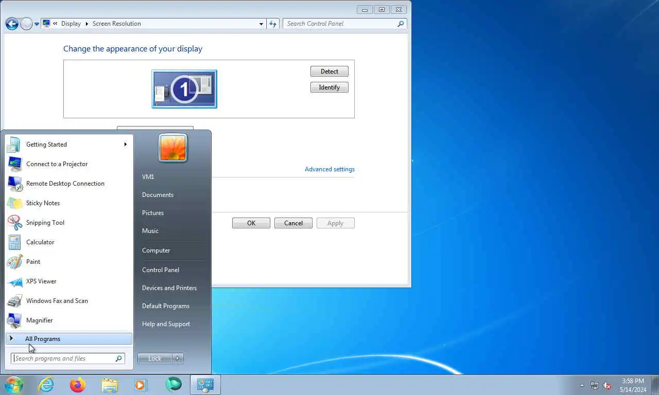
Task: Click Screen Resolution breadcrumb
Action: [117, 24]
